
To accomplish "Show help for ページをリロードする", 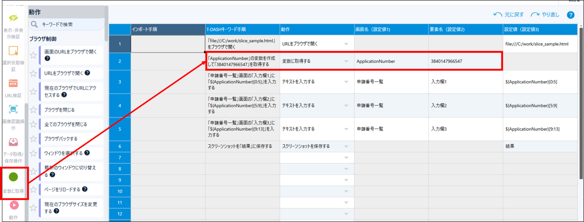I will [85, 189].
